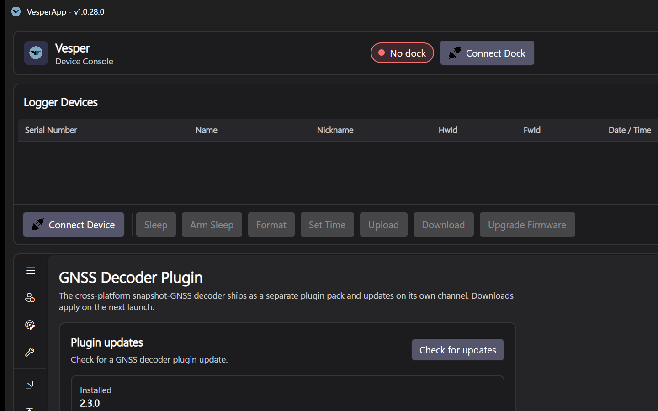
Task: Click the HwId column header
Action: [x=448, y=130]
